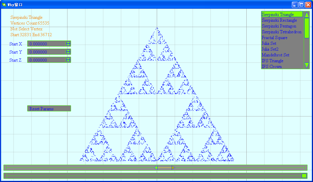The image size is (313, 182).
Task: Select Fractal Square list entry
Action: (282, 38)
